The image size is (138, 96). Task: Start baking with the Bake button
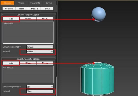(22, 9)
